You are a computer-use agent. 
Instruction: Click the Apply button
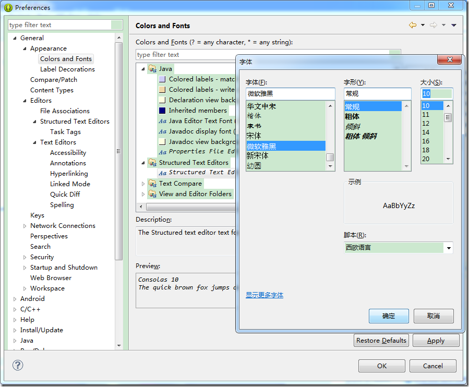tap(436, 341)
